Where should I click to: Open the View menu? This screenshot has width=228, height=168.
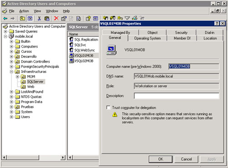tap(37, 11)
